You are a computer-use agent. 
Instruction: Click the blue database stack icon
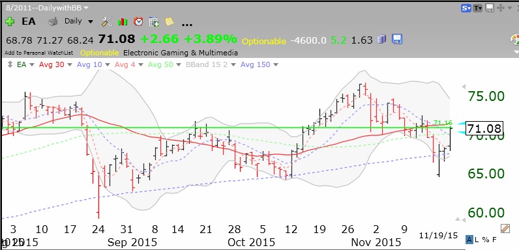click(382, 40)
